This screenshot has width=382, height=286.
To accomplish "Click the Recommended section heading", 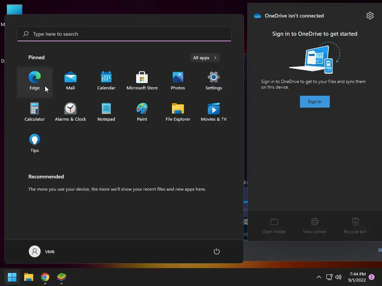I will pyautogui.click(x=46, y=177).
